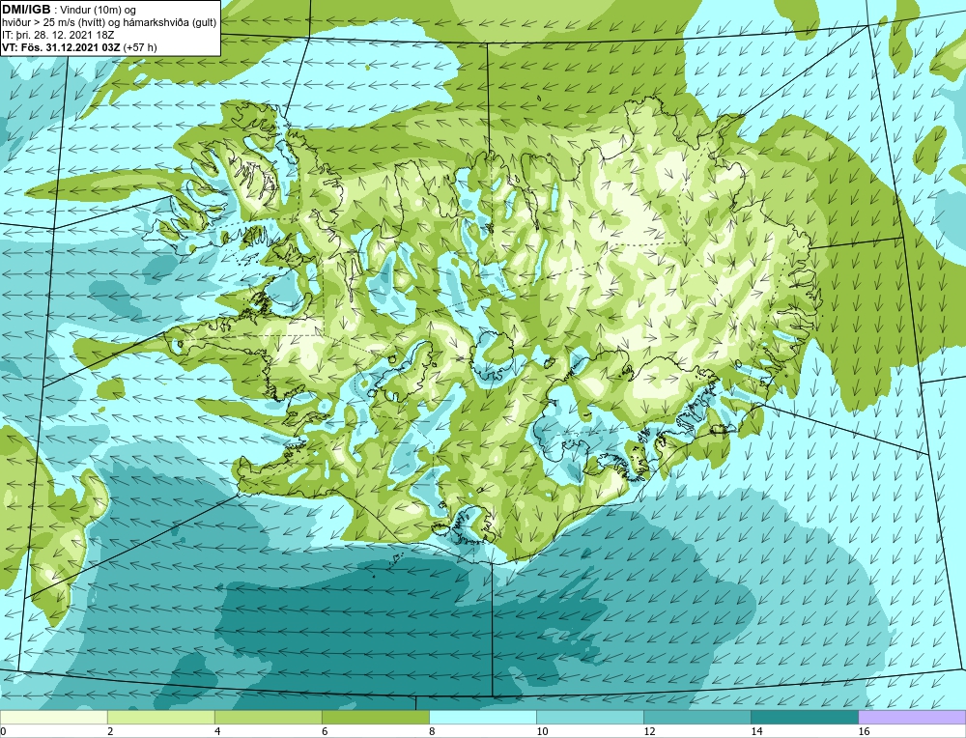This screenshot has height=738, width=966.
Task: Click the 2–4 m/s light green legend swatch
Action: pos(160,717)
